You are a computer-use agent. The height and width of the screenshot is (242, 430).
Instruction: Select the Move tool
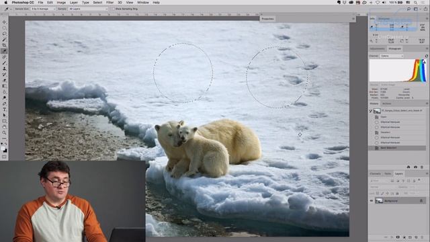[4, 22]
